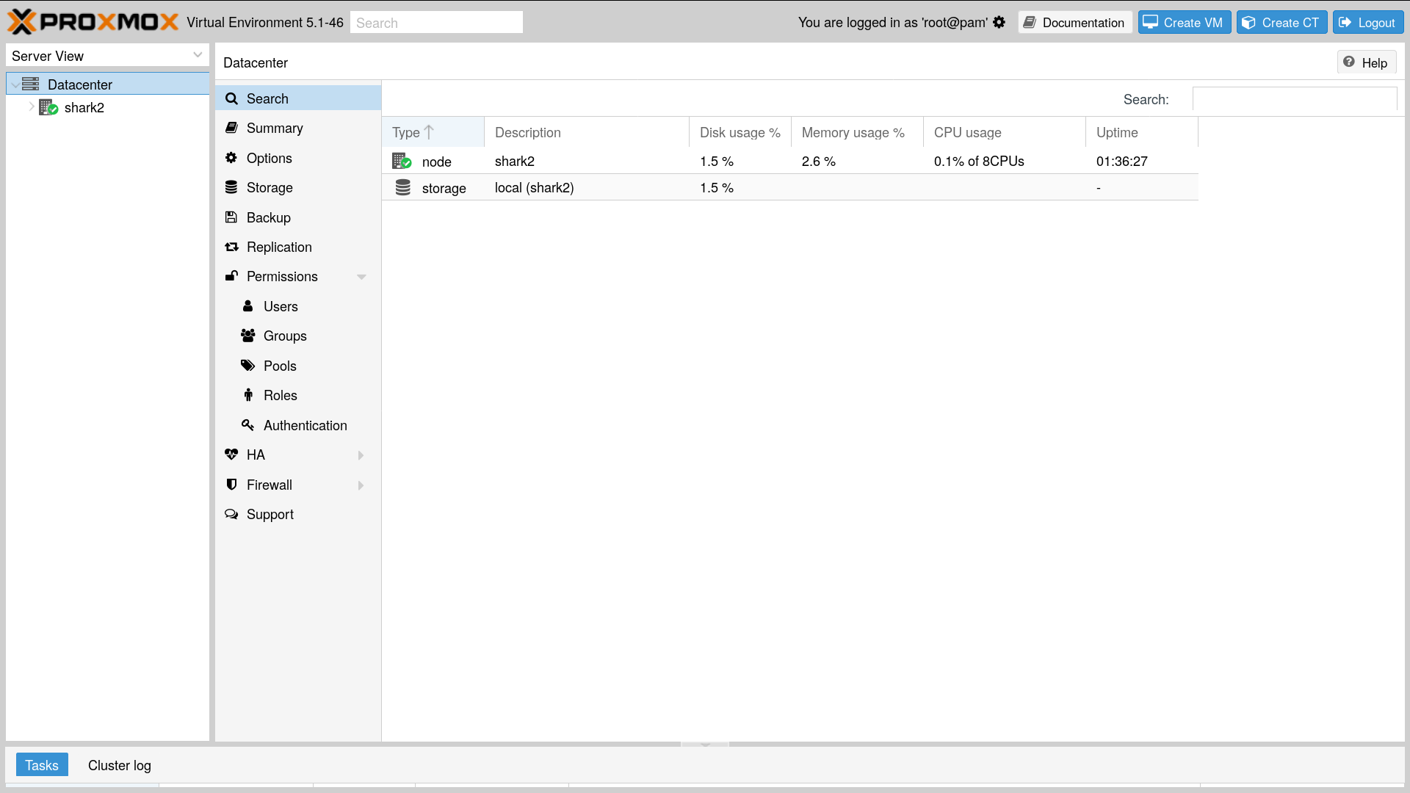Screen dimensions: 1410x793
Task: Collapse the Permissions submenu arrow
Action: coord(361,277)
